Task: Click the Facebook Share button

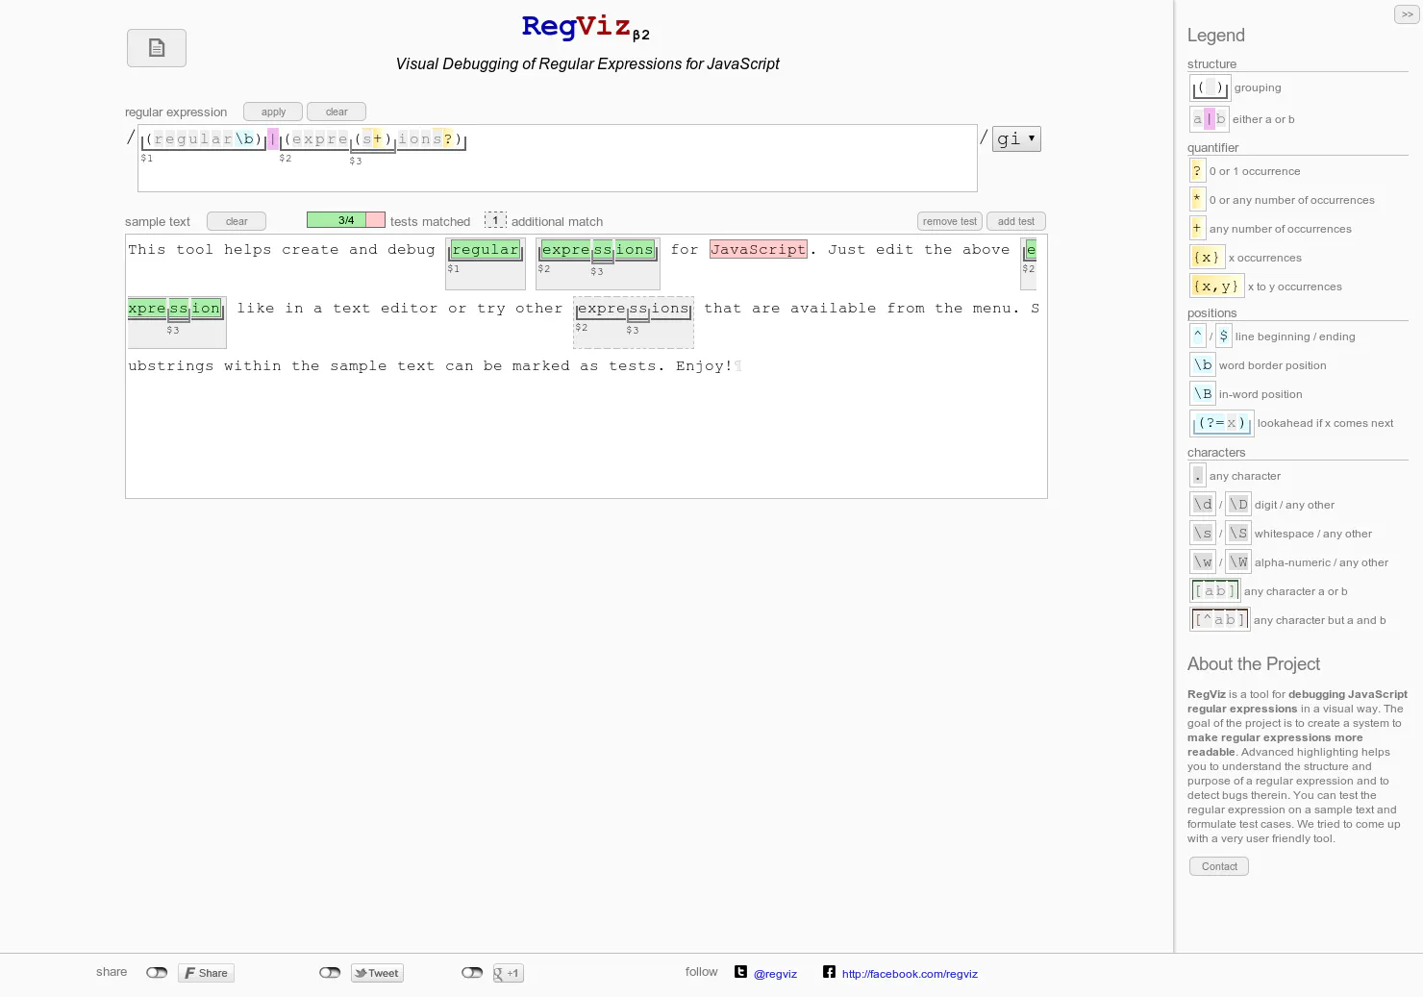Action: (206, 973)
